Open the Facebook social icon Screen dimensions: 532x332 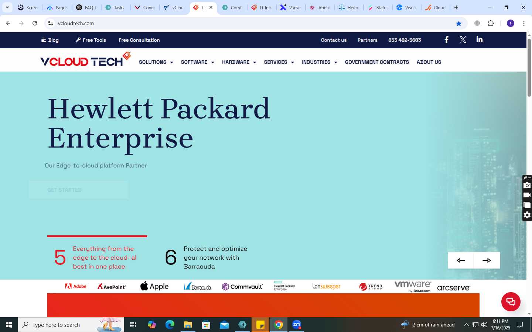(446, 40)
